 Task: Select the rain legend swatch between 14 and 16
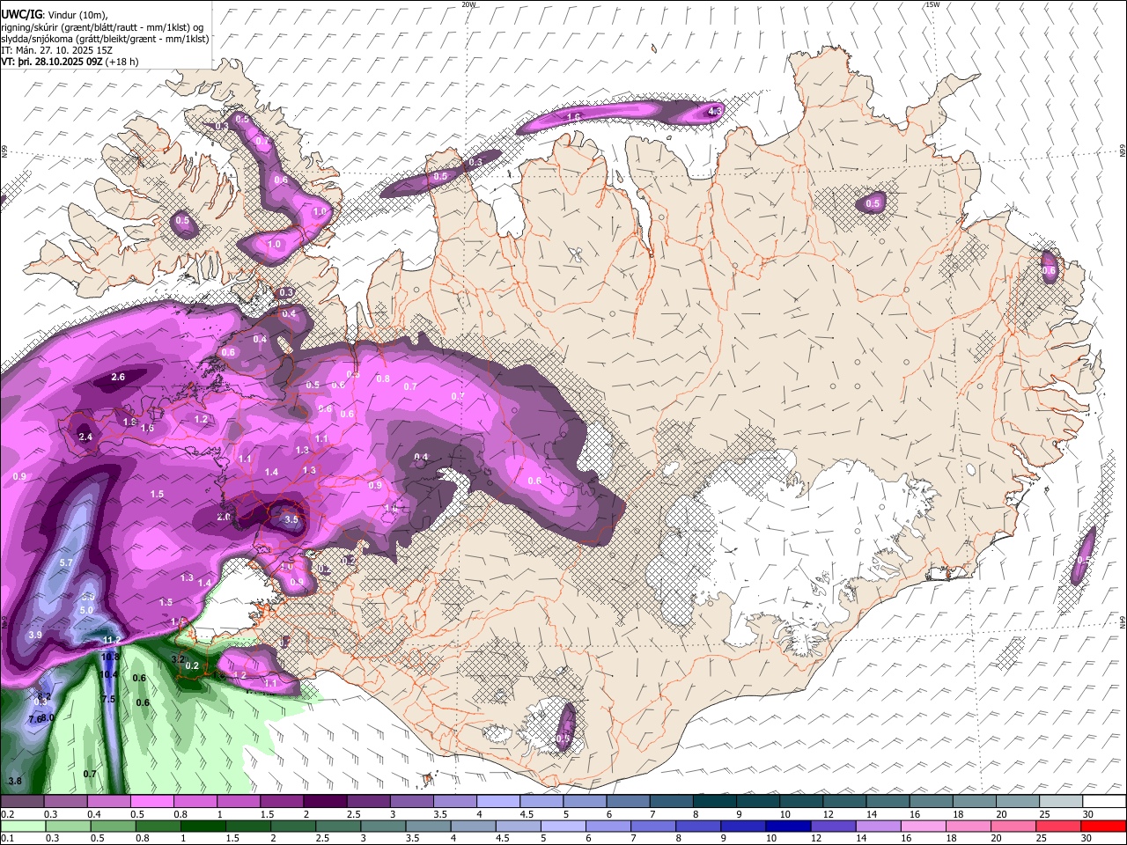coord(879,827)
